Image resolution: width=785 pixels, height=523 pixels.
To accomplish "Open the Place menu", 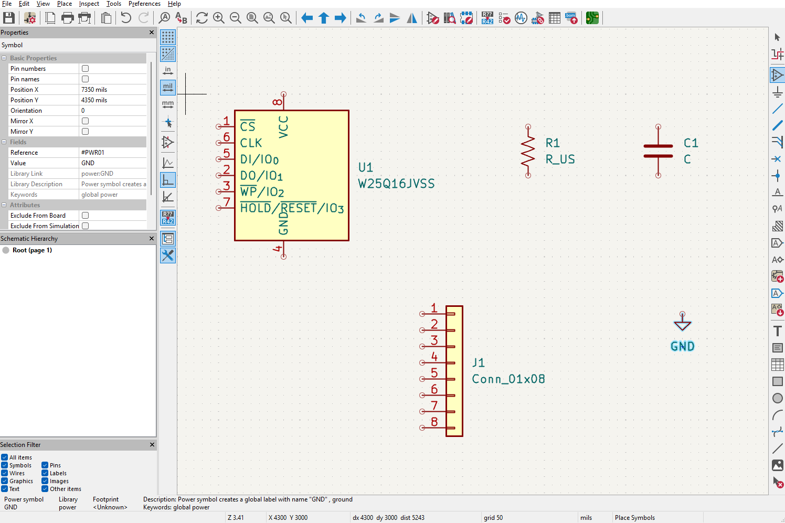I will tap(65, 4).
